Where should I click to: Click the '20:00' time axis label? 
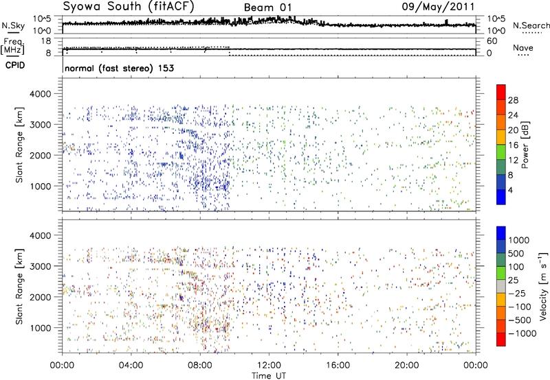406,366
